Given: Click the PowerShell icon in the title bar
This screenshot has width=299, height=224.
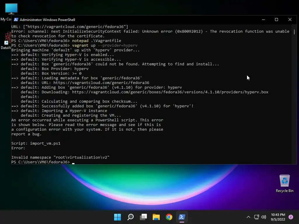Looking at the screenshot, I should coord(16,20).
